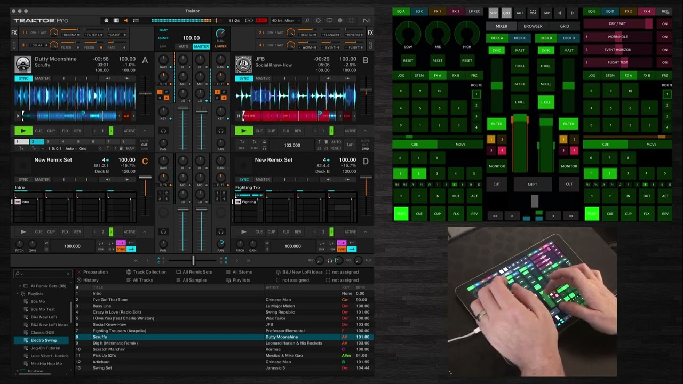
Task: Click the MAIN volume knob
Action: (220, 34)
